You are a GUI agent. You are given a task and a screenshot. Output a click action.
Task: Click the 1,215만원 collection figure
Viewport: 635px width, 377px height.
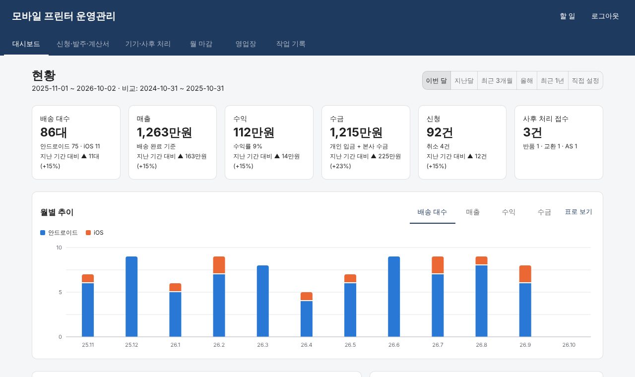[x=356, y=132]
